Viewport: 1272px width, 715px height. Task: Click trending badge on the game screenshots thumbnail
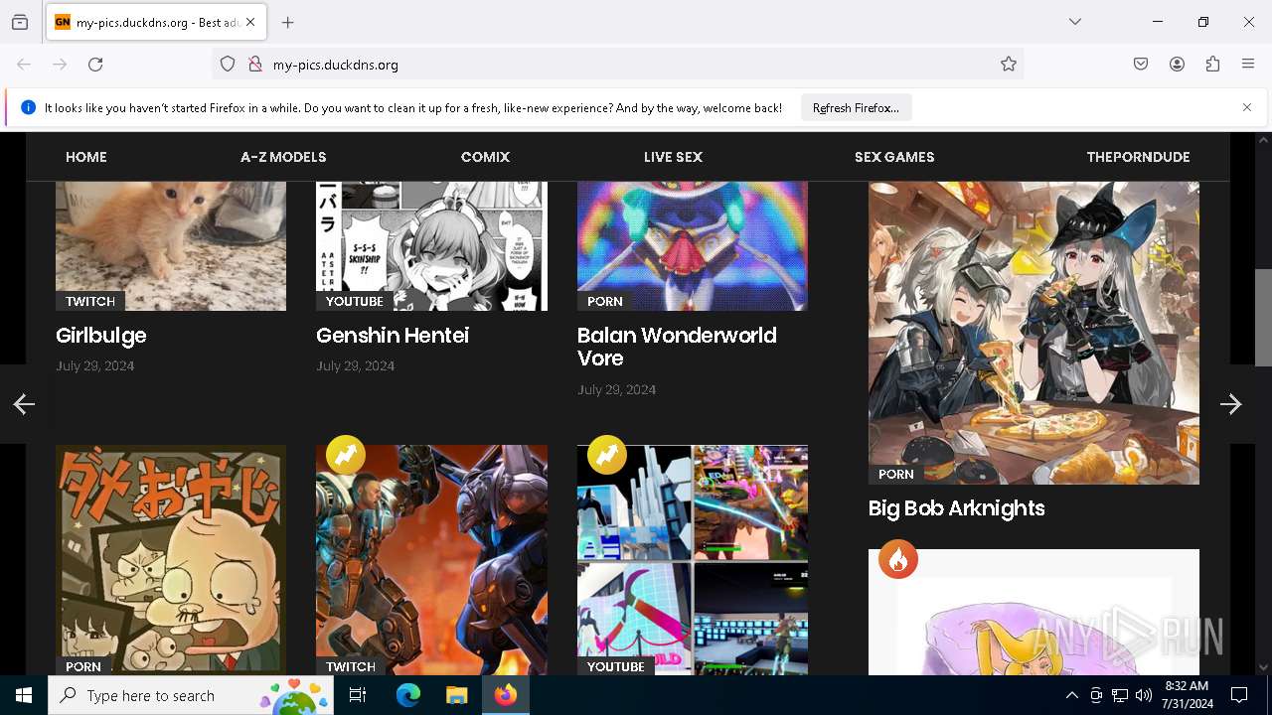point(606,455)
